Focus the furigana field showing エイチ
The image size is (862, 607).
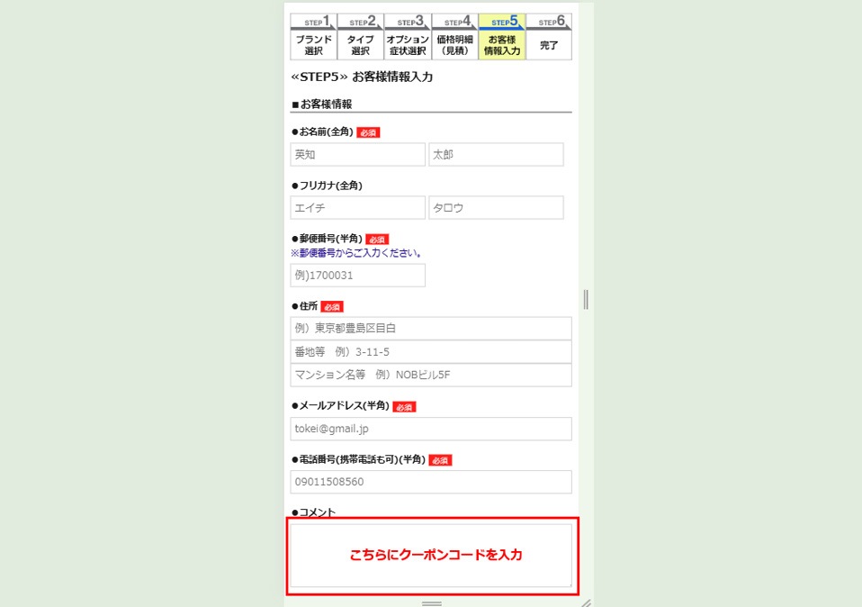(x=357, y=207)
